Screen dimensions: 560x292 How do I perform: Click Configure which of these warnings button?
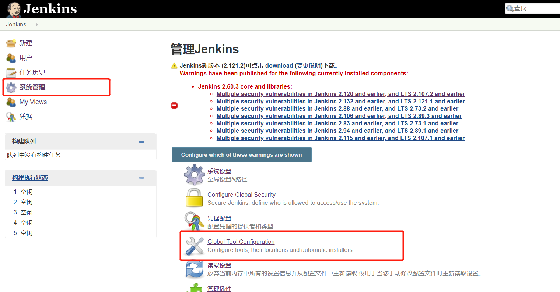[242, 155]
